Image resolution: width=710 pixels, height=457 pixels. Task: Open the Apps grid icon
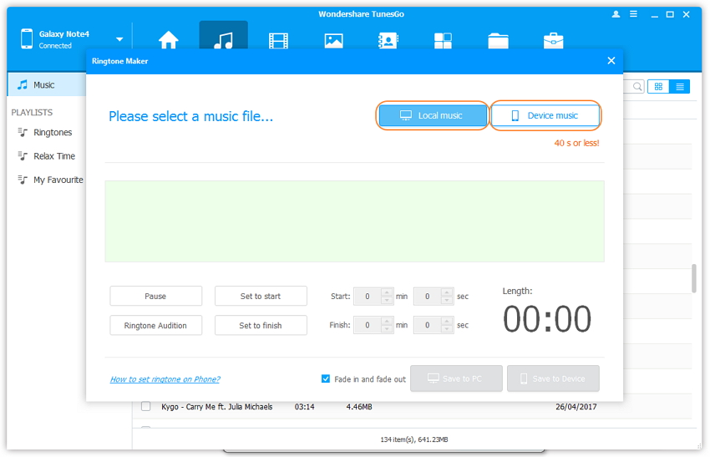point(443,40)
